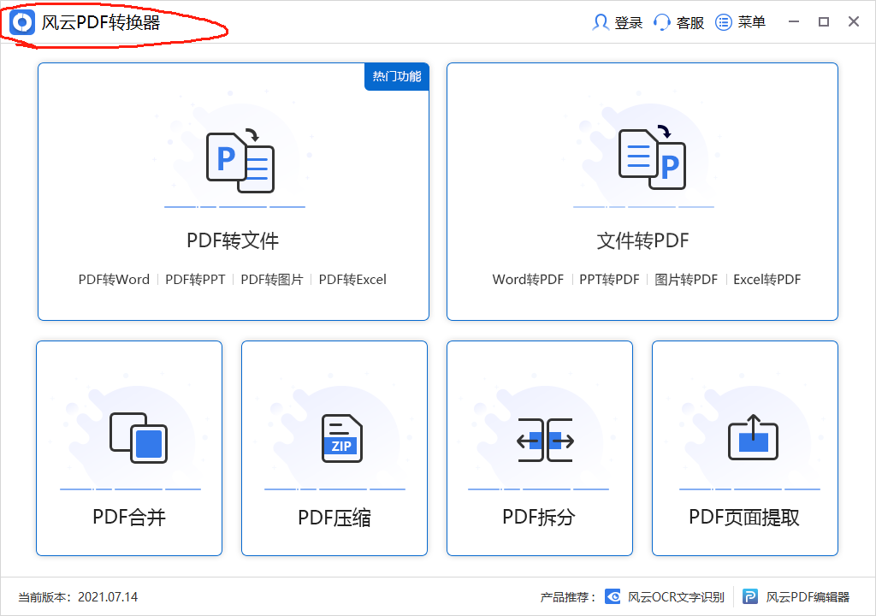Click the PDF合并 label
Screen dimensions: 876x616
[x=129, y=517]
